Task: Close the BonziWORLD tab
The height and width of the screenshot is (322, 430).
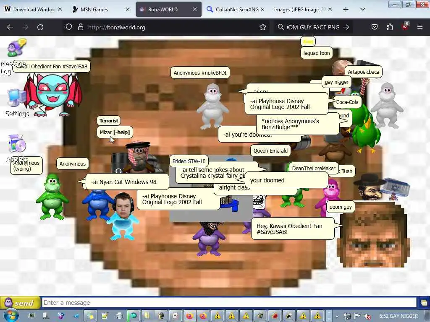Action: click(x=195, y=9)
